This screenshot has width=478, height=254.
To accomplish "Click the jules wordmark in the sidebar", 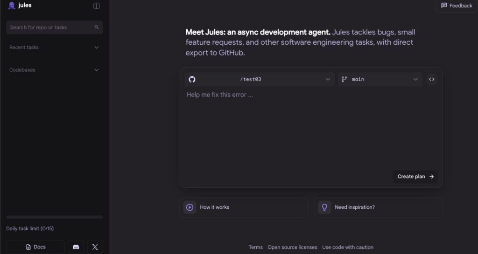I will (25, 5).
